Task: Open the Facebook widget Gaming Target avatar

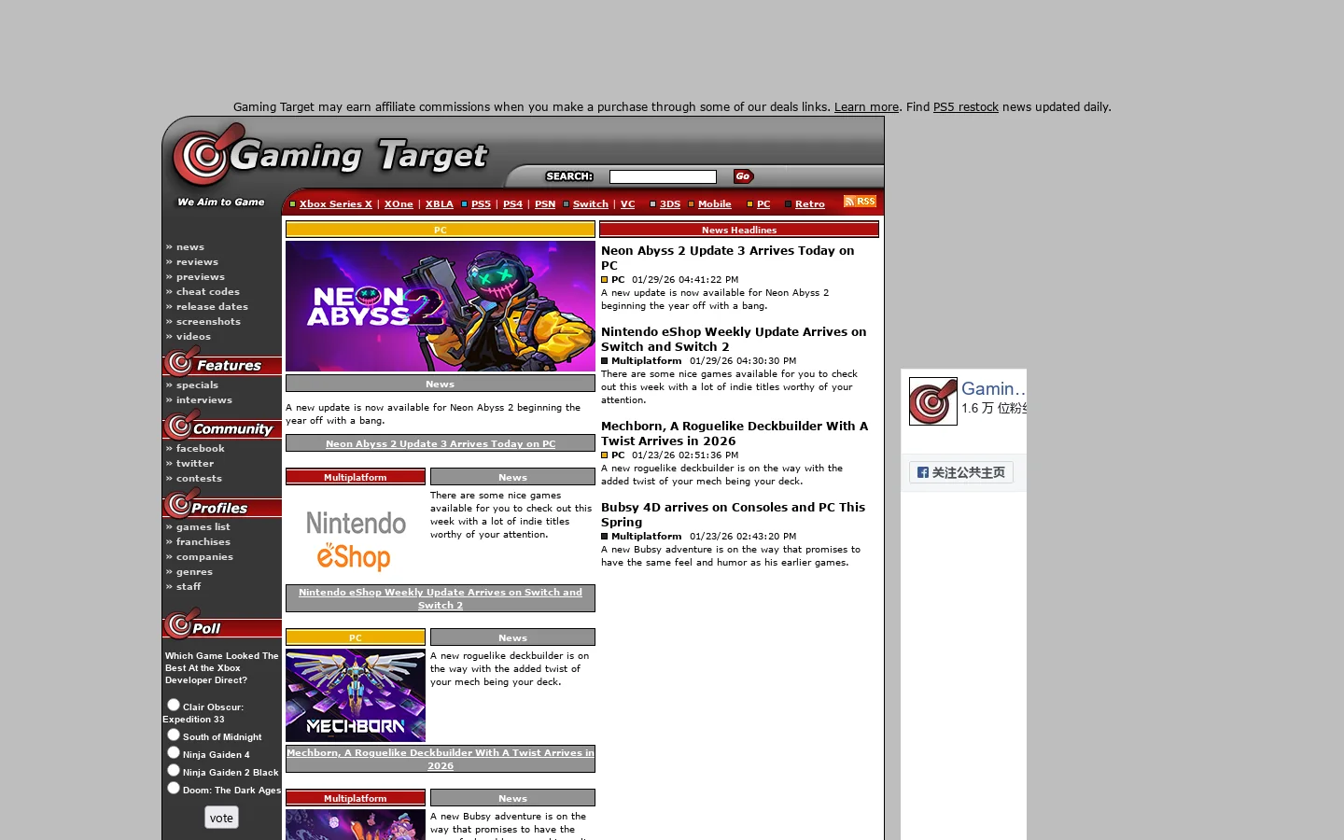Action: tap(933, 401)
